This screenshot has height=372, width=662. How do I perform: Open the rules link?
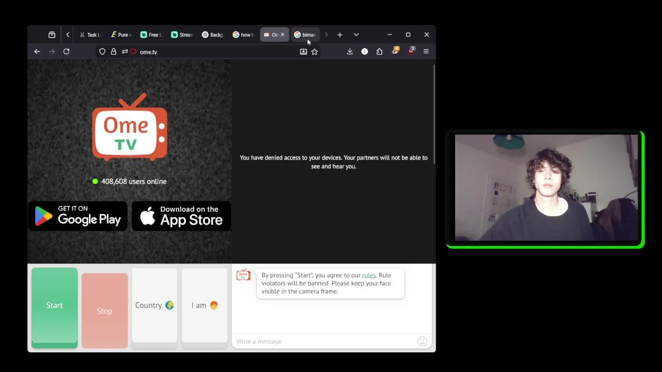pos(369,275)
